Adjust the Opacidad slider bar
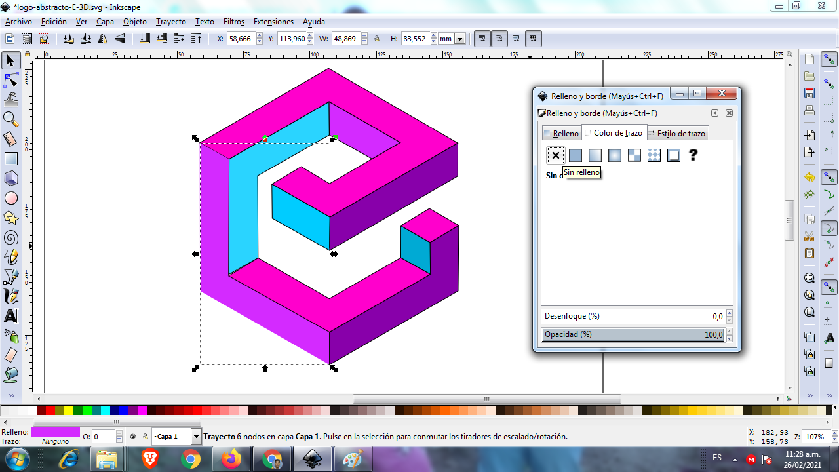The image size is (839, 472). click(633, 334)
